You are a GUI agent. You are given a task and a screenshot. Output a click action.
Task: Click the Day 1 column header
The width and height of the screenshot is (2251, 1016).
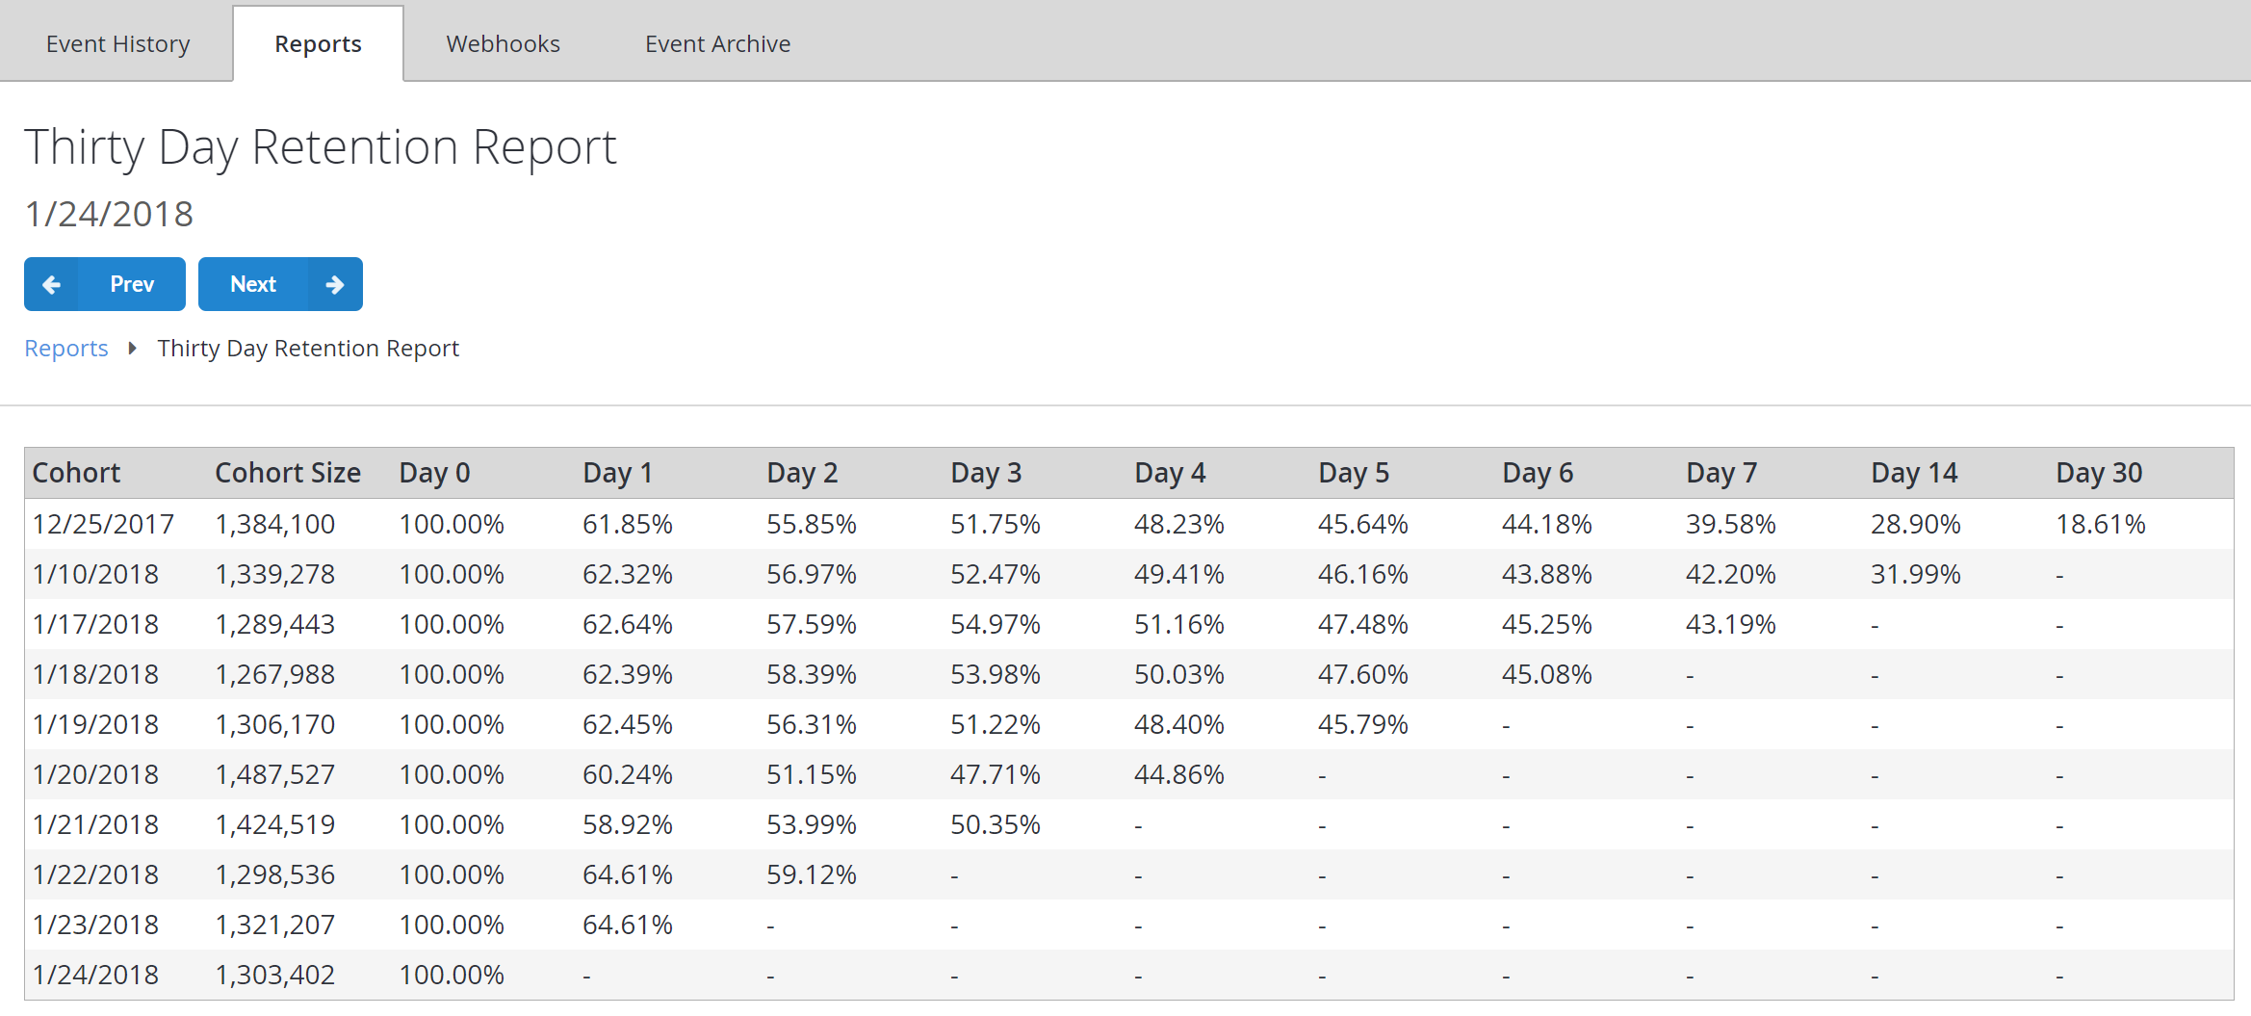(617, 473)
